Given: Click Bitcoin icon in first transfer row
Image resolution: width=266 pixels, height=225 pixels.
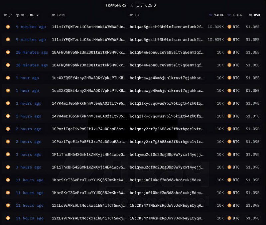Looking at the screenshot, I should tap(8, 27).
